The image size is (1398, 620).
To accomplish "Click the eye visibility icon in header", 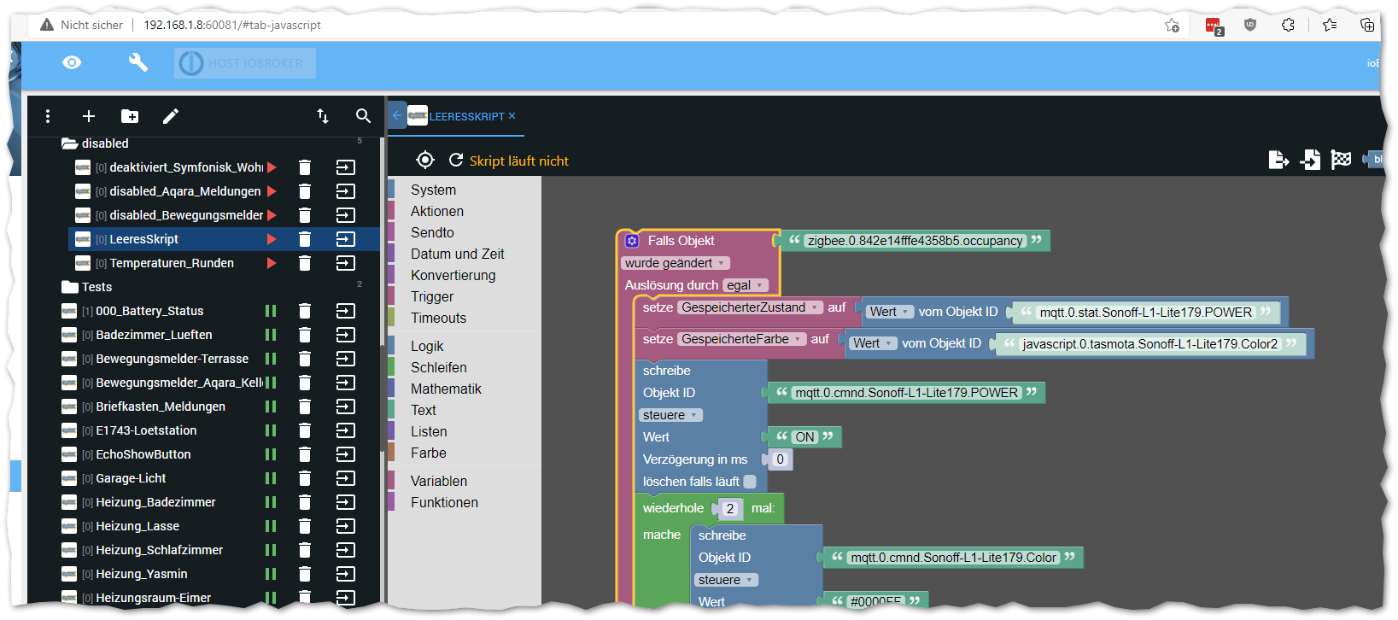I will pyautogui.click(x=72, y=62).
